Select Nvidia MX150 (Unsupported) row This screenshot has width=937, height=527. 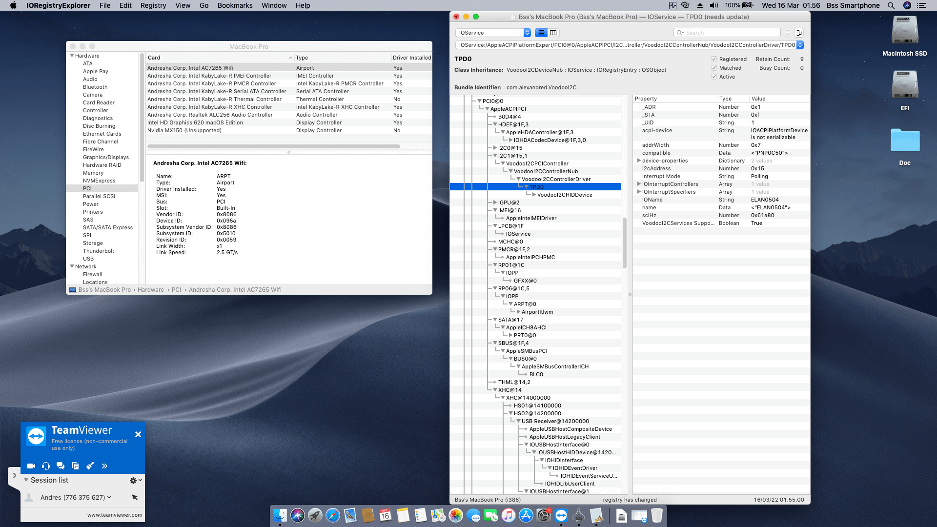[x=289, y=130]
